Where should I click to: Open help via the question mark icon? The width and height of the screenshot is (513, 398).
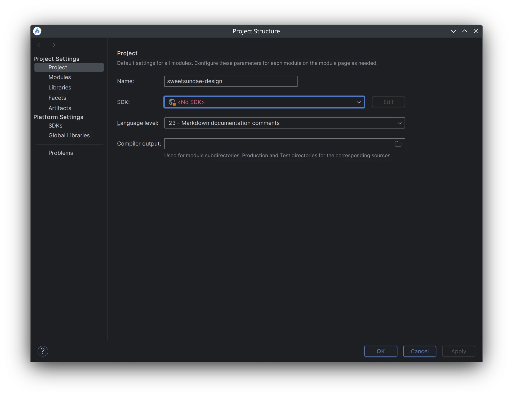click(x=43, y=351)
